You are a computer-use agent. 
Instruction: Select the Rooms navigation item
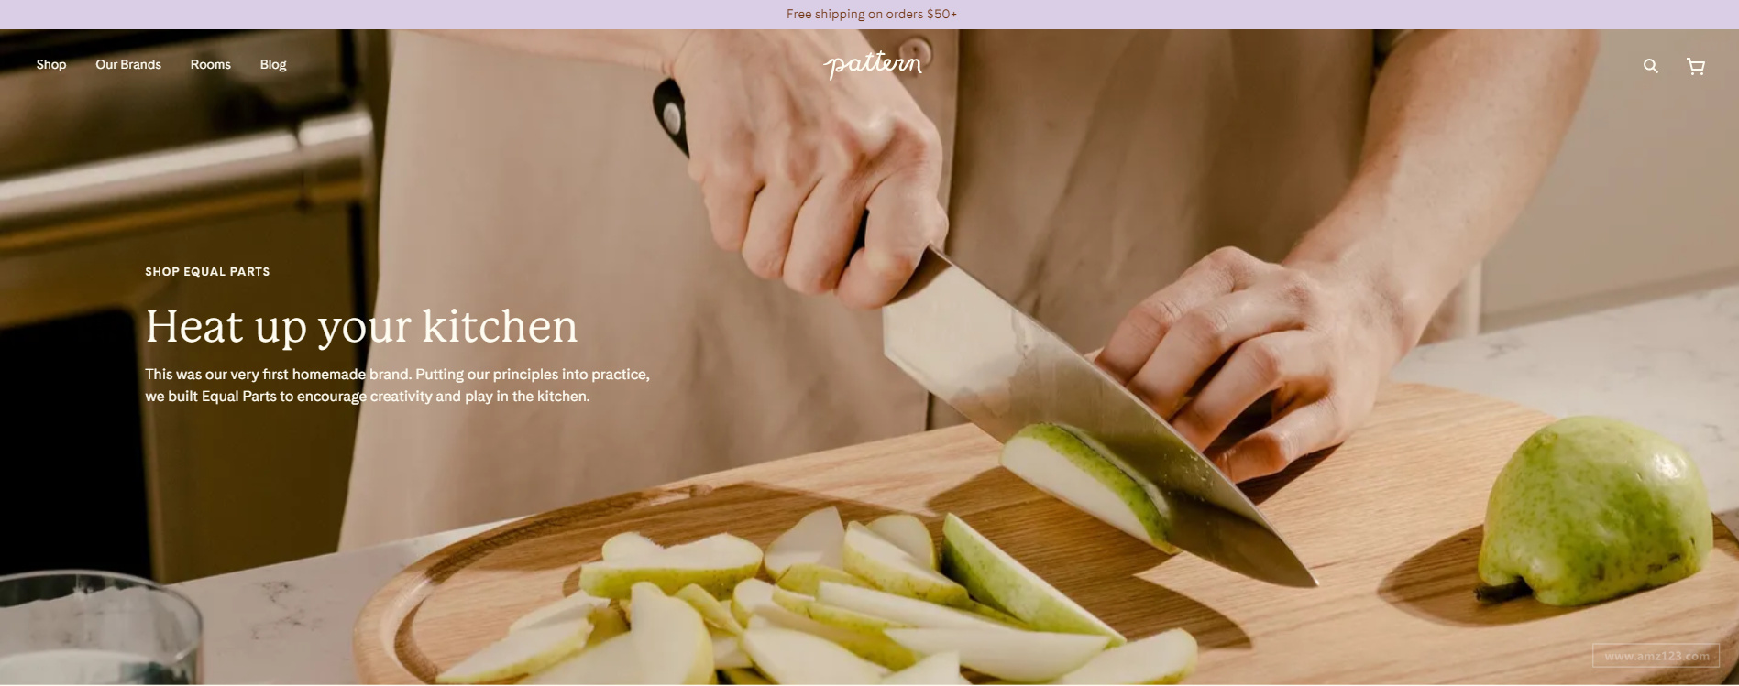click(211, 64)
